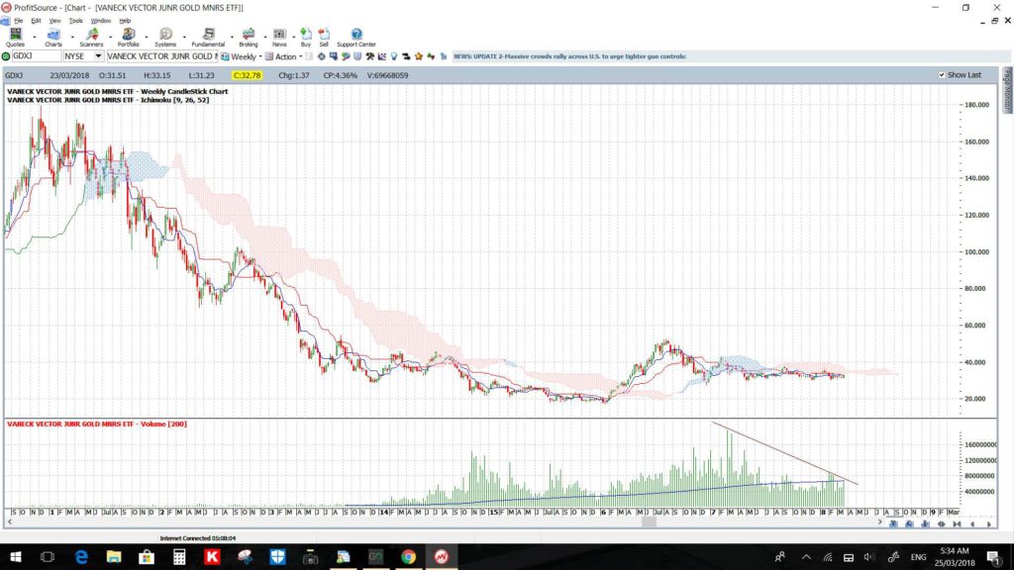
Task: Open the Window menu
Action: (x=101, y=21)
